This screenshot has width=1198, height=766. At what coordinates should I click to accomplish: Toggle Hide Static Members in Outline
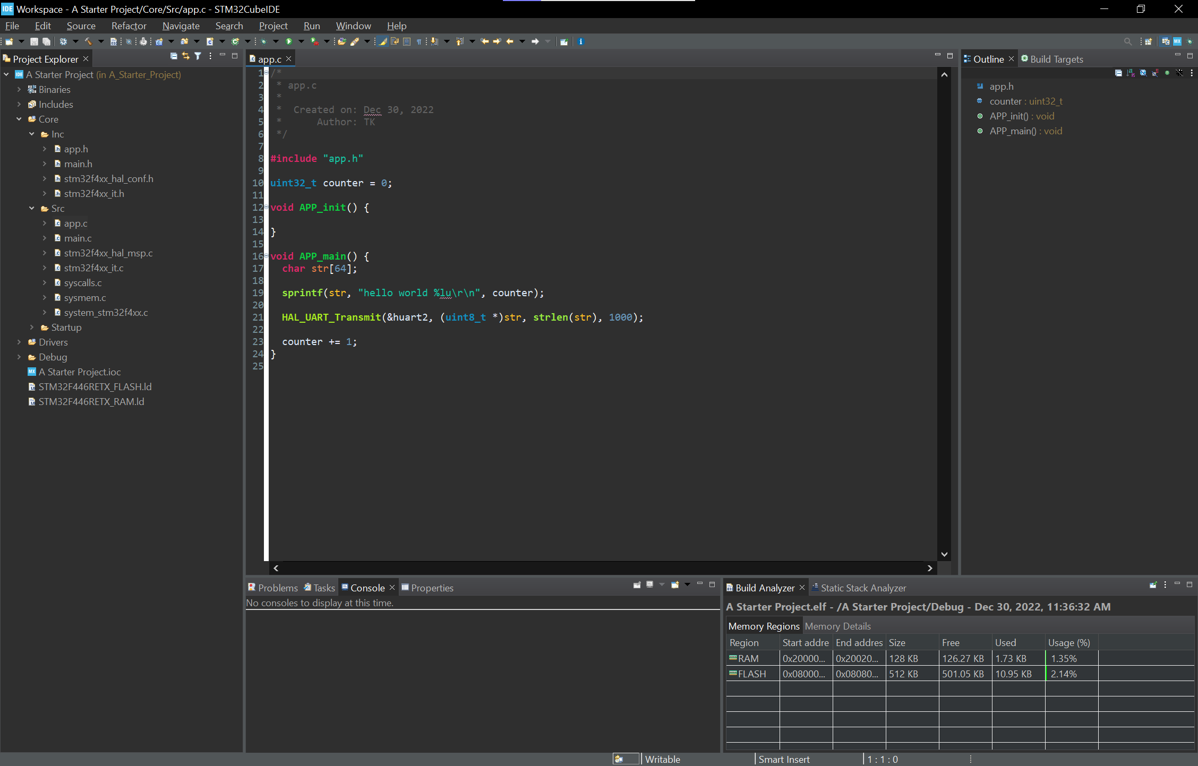pos(1155,73)
